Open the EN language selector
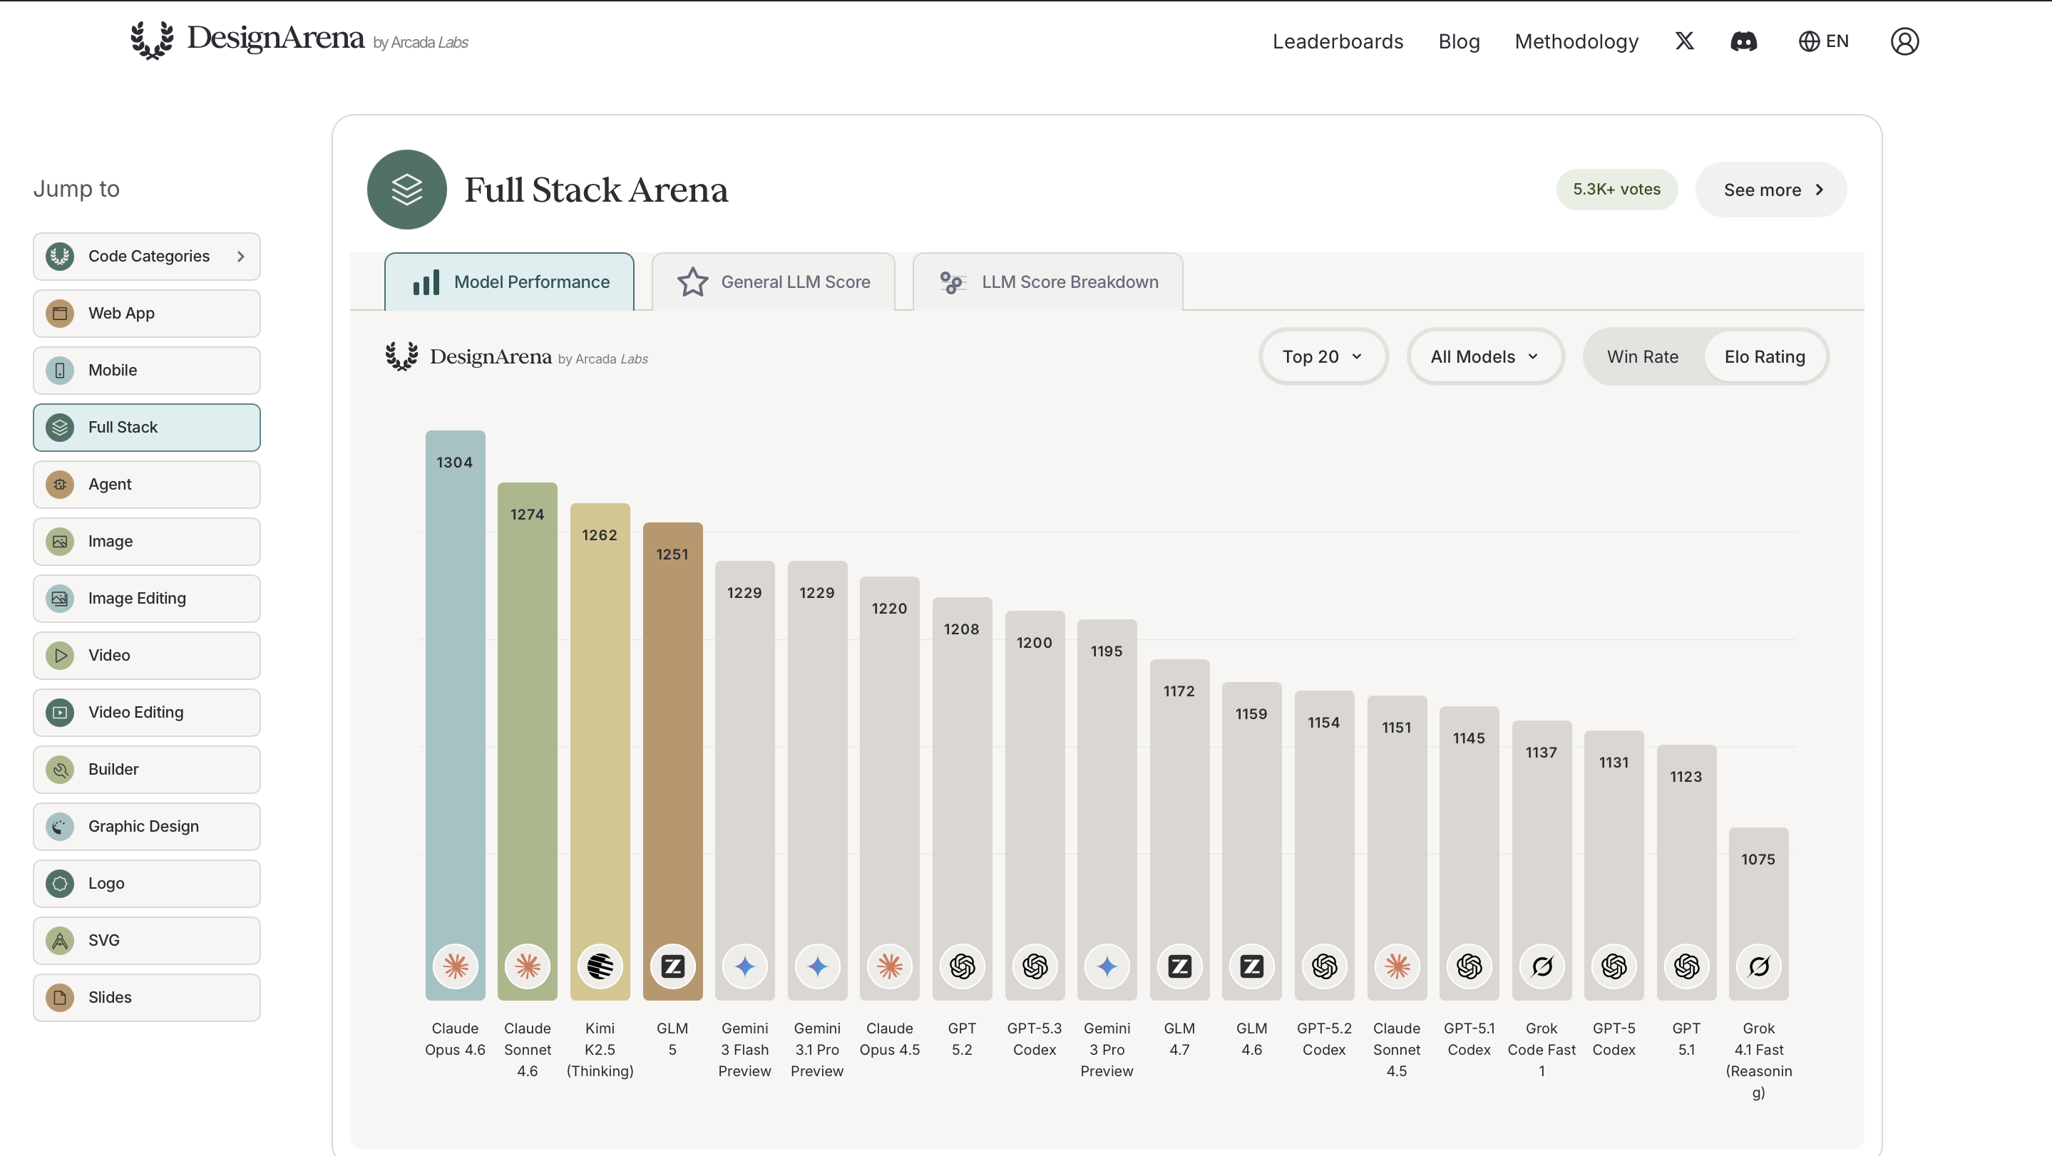The width and height of the screenshot is (2052, 1156). click(1823, 41)
